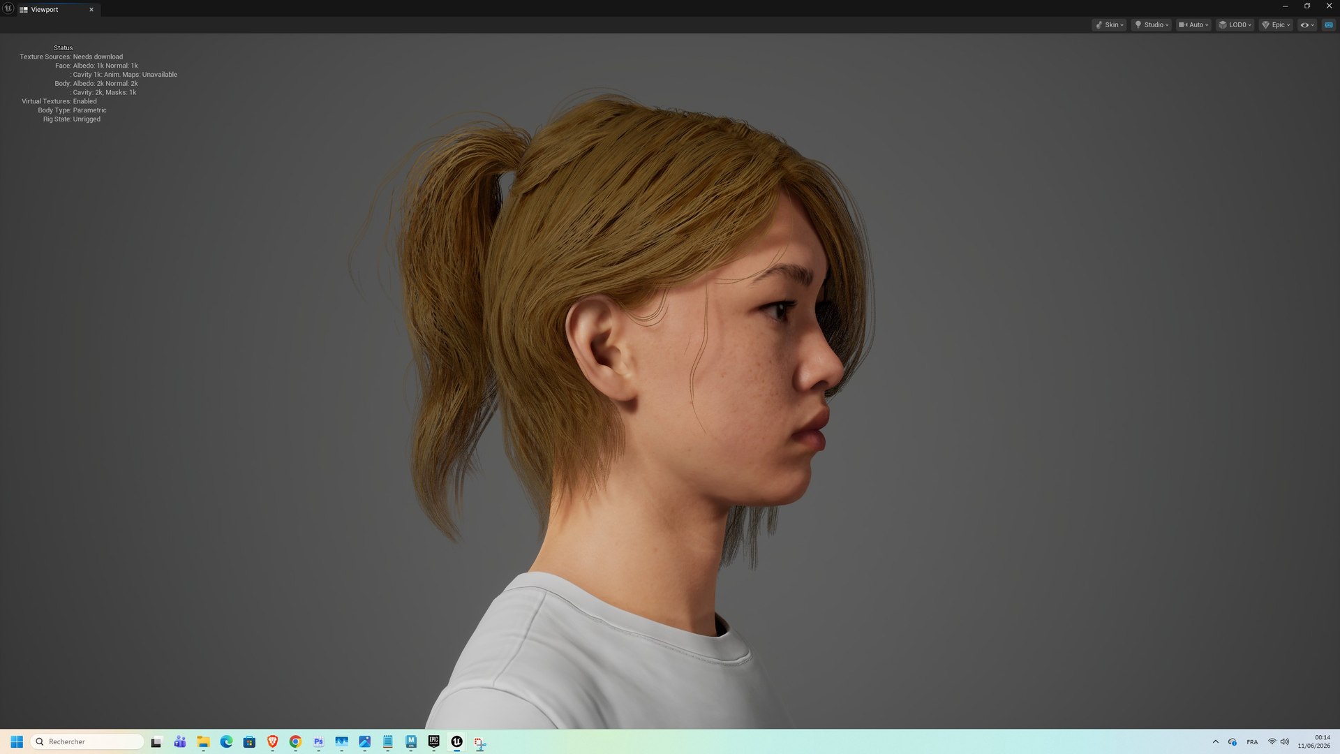Launch Microsoft Edge from the taskbar
Screen dimensions: 1340x754
[226, 741]
